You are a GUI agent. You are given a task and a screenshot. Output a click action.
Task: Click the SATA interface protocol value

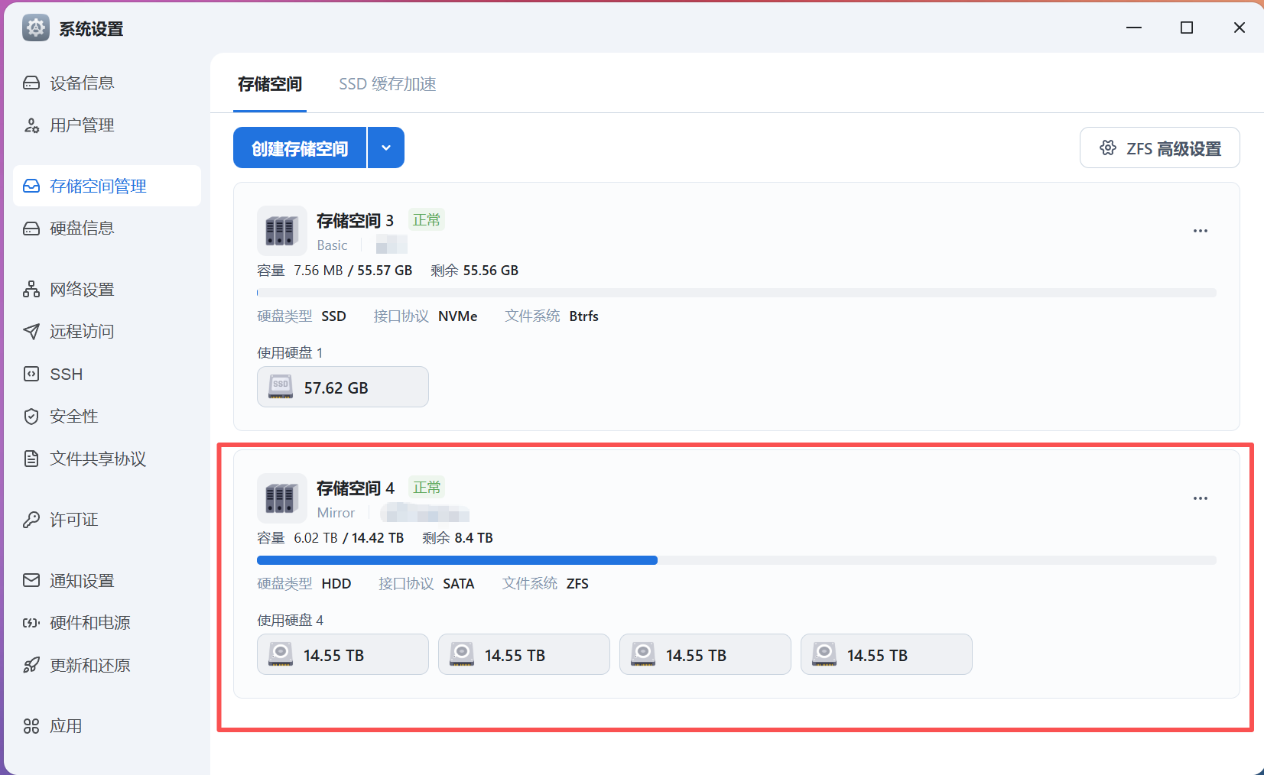(459, 584)
